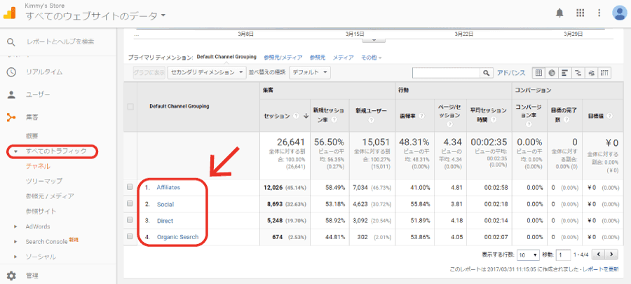Click the Admin gear icon
This screenshot has height=284, width=631.
pos(11,276)
